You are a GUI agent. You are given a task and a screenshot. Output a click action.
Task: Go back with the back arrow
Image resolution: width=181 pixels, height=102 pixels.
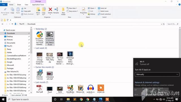[x=3, y=24]
